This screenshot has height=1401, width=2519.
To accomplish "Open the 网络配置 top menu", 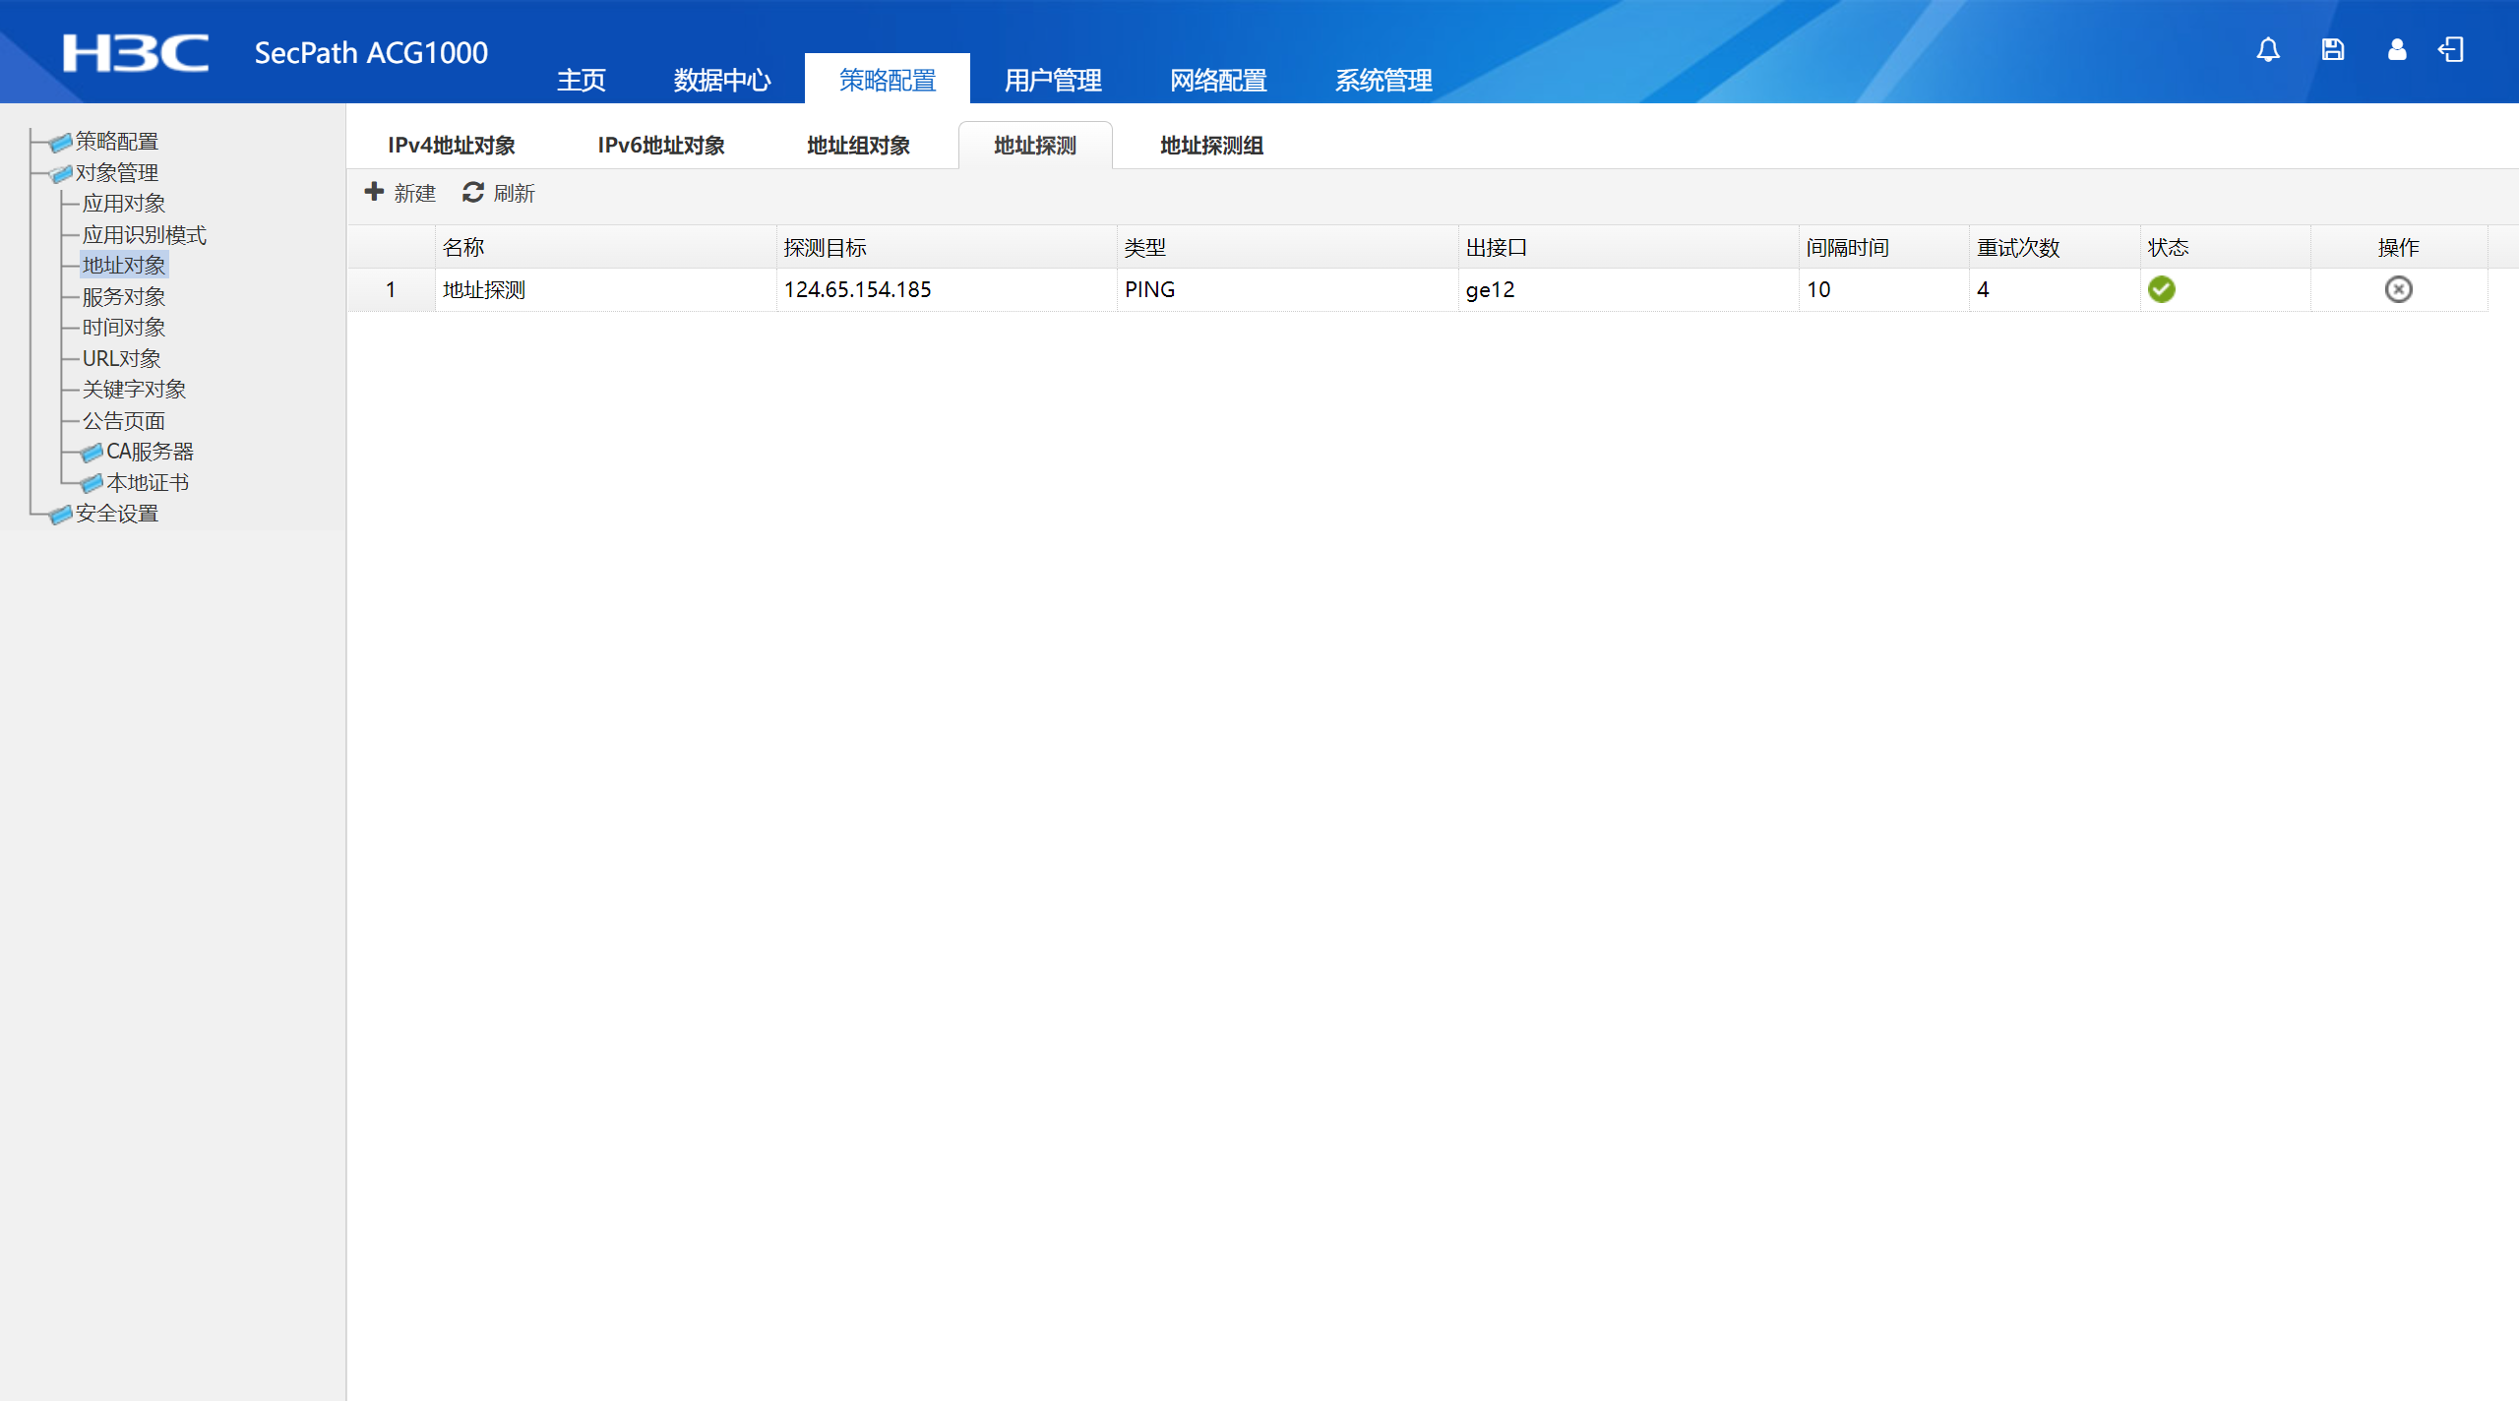I will (x=1218, y=80).
